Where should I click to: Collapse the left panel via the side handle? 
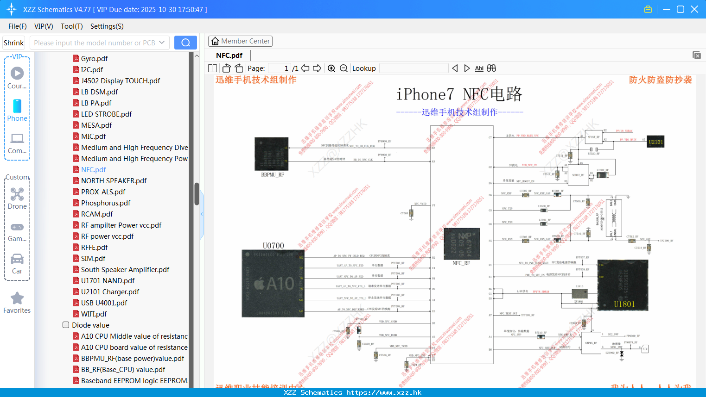tap(202, 214)
